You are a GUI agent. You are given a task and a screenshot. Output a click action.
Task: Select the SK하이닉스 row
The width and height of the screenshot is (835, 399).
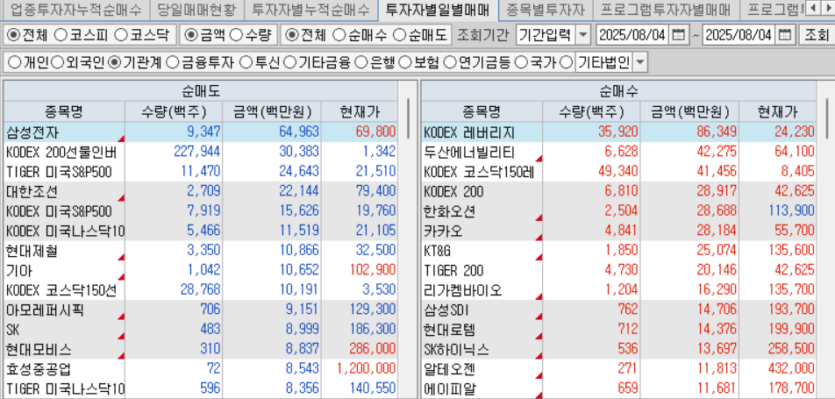tap(619, 349)
